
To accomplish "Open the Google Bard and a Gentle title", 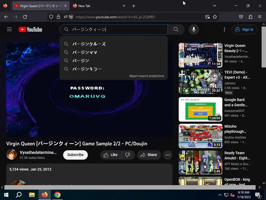I will coord(236,102).
